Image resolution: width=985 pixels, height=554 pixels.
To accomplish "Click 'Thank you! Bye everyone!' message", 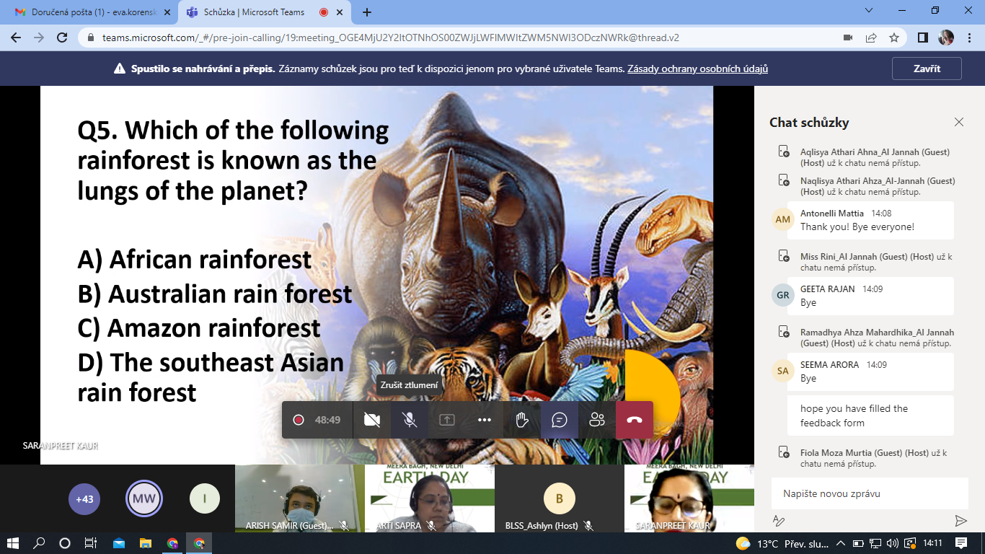I will point(857,227).
